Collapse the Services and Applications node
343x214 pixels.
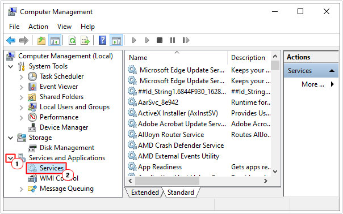click(10, 158)
